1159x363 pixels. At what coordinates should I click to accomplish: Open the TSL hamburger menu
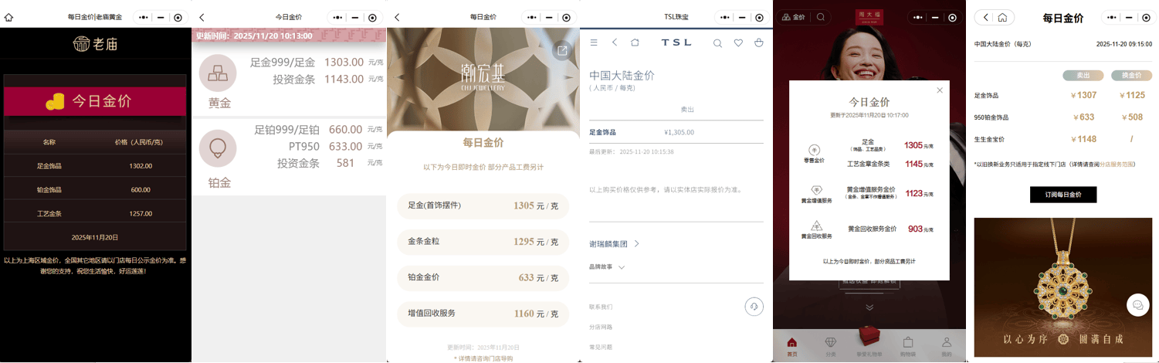point(594,42)
